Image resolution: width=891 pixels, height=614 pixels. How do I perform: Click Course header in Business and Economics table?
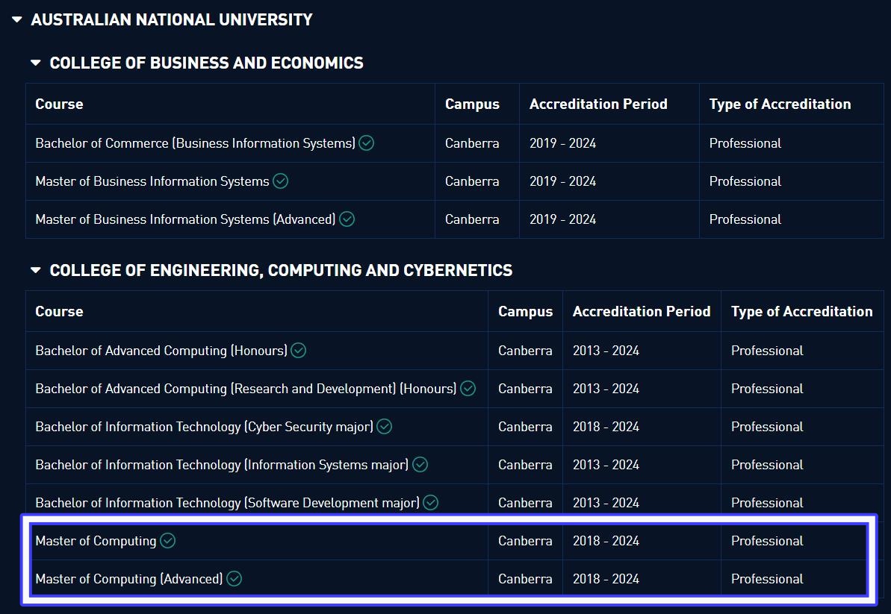pyautogui.click(x=59, y=104)
